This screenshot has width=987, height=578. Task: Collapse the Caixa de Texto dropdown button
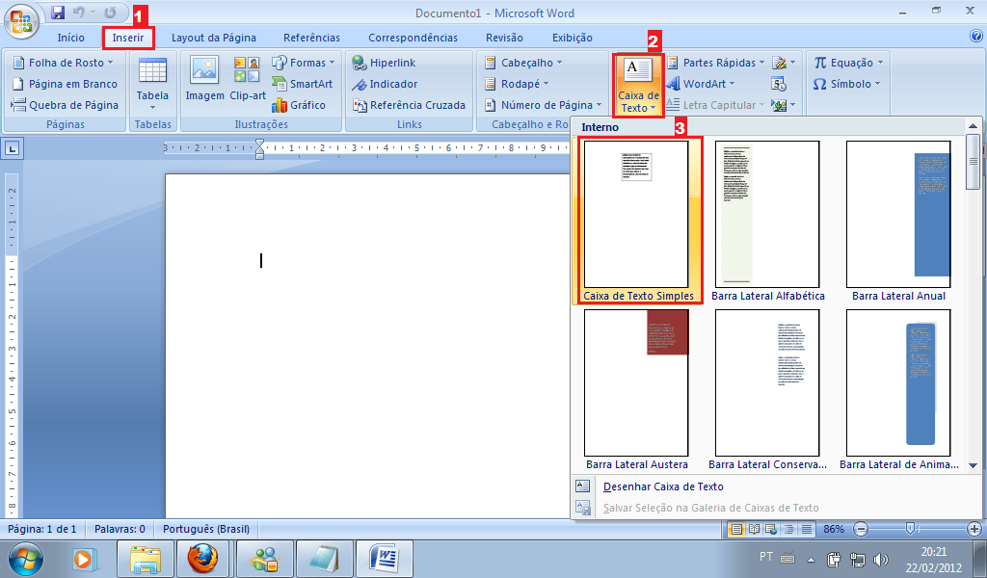click(638, 85)
